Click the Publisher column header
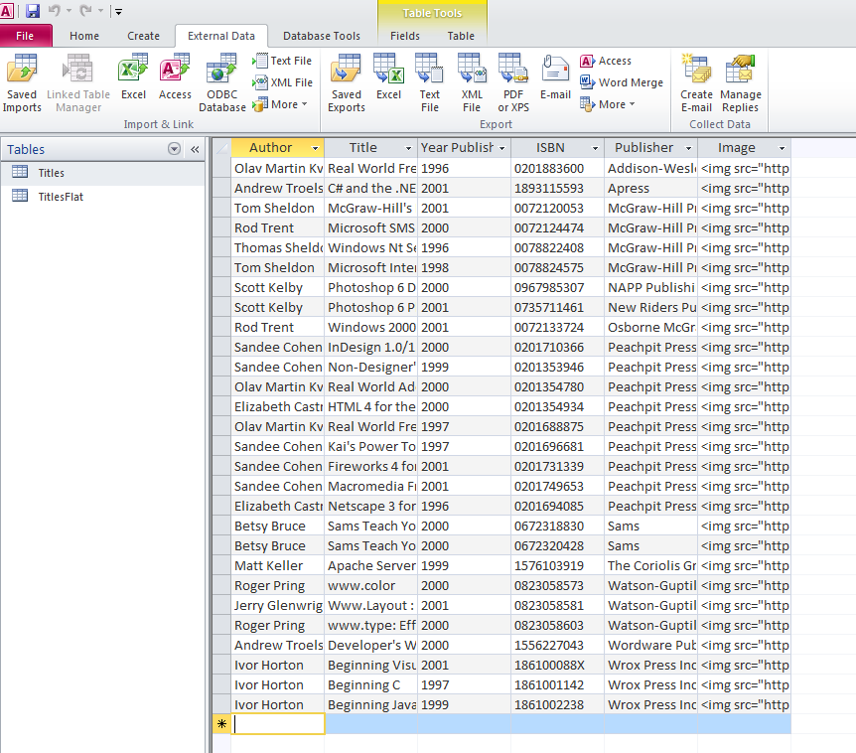Screen dimensions: 856x753 point(644,147)
